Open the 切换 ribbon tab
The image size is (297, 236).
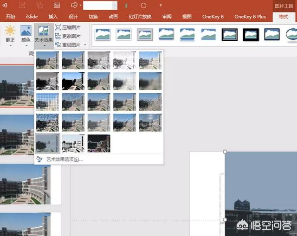[x=93, y=17]
